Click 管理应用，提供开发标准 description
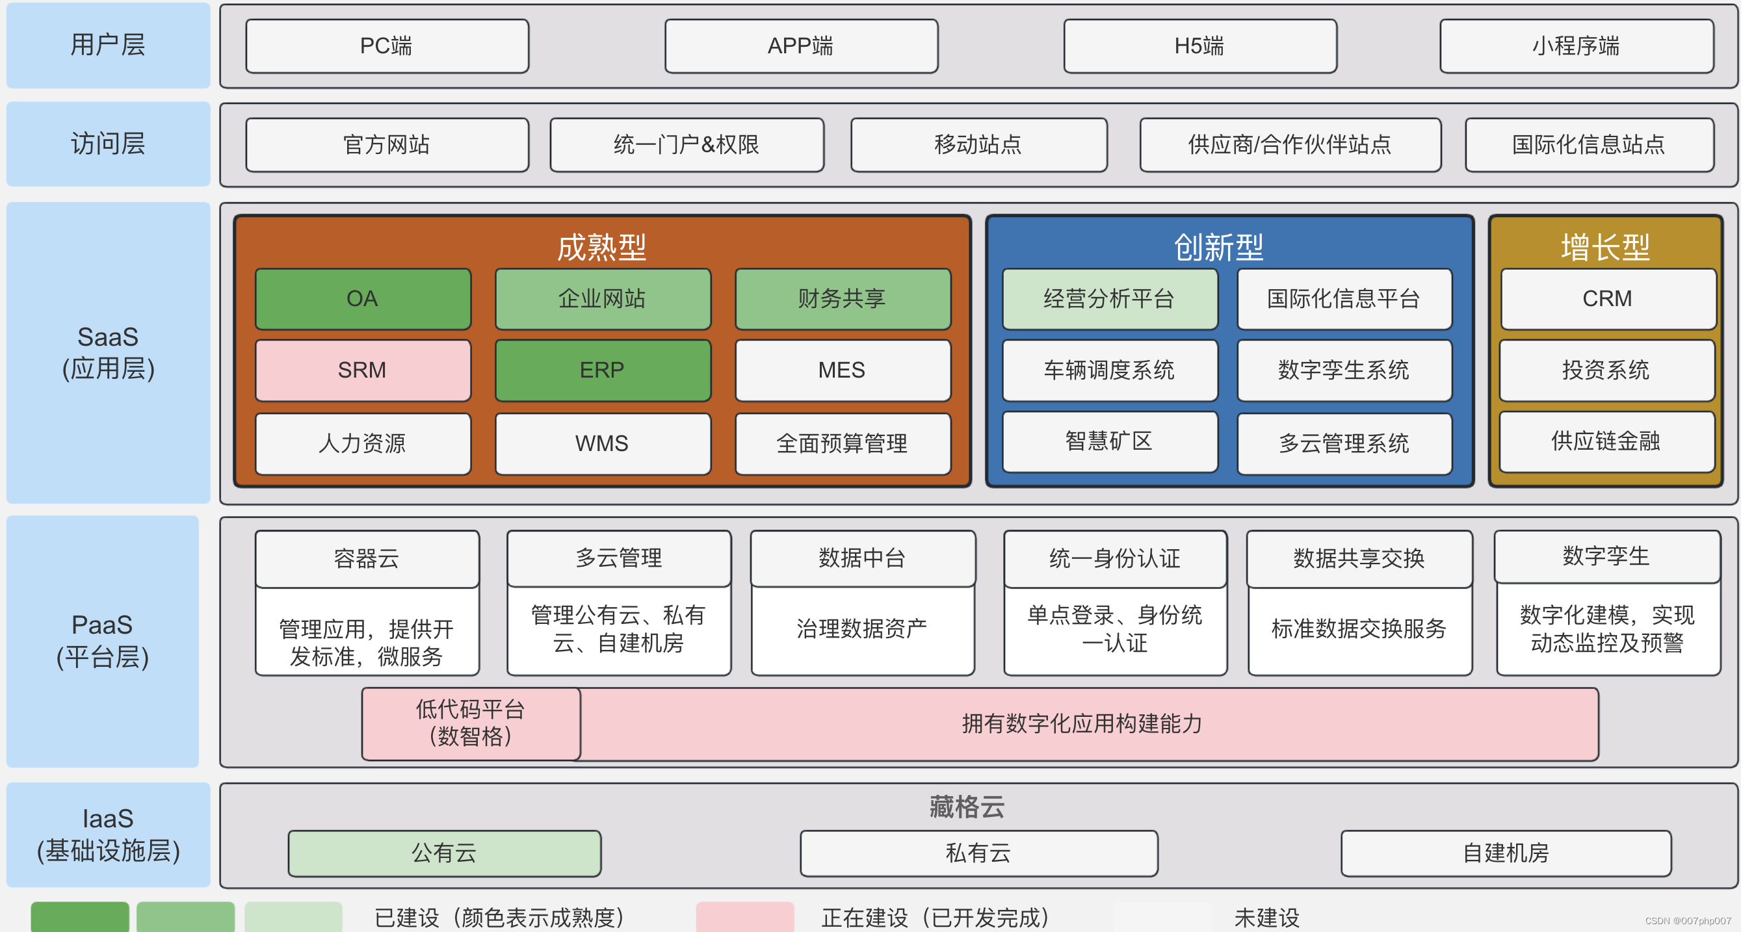 point(367,642)
